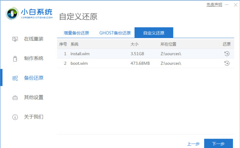Minimize the 小白系统 window
This screenshot has width=240, height=148.
tap(227, 5)
